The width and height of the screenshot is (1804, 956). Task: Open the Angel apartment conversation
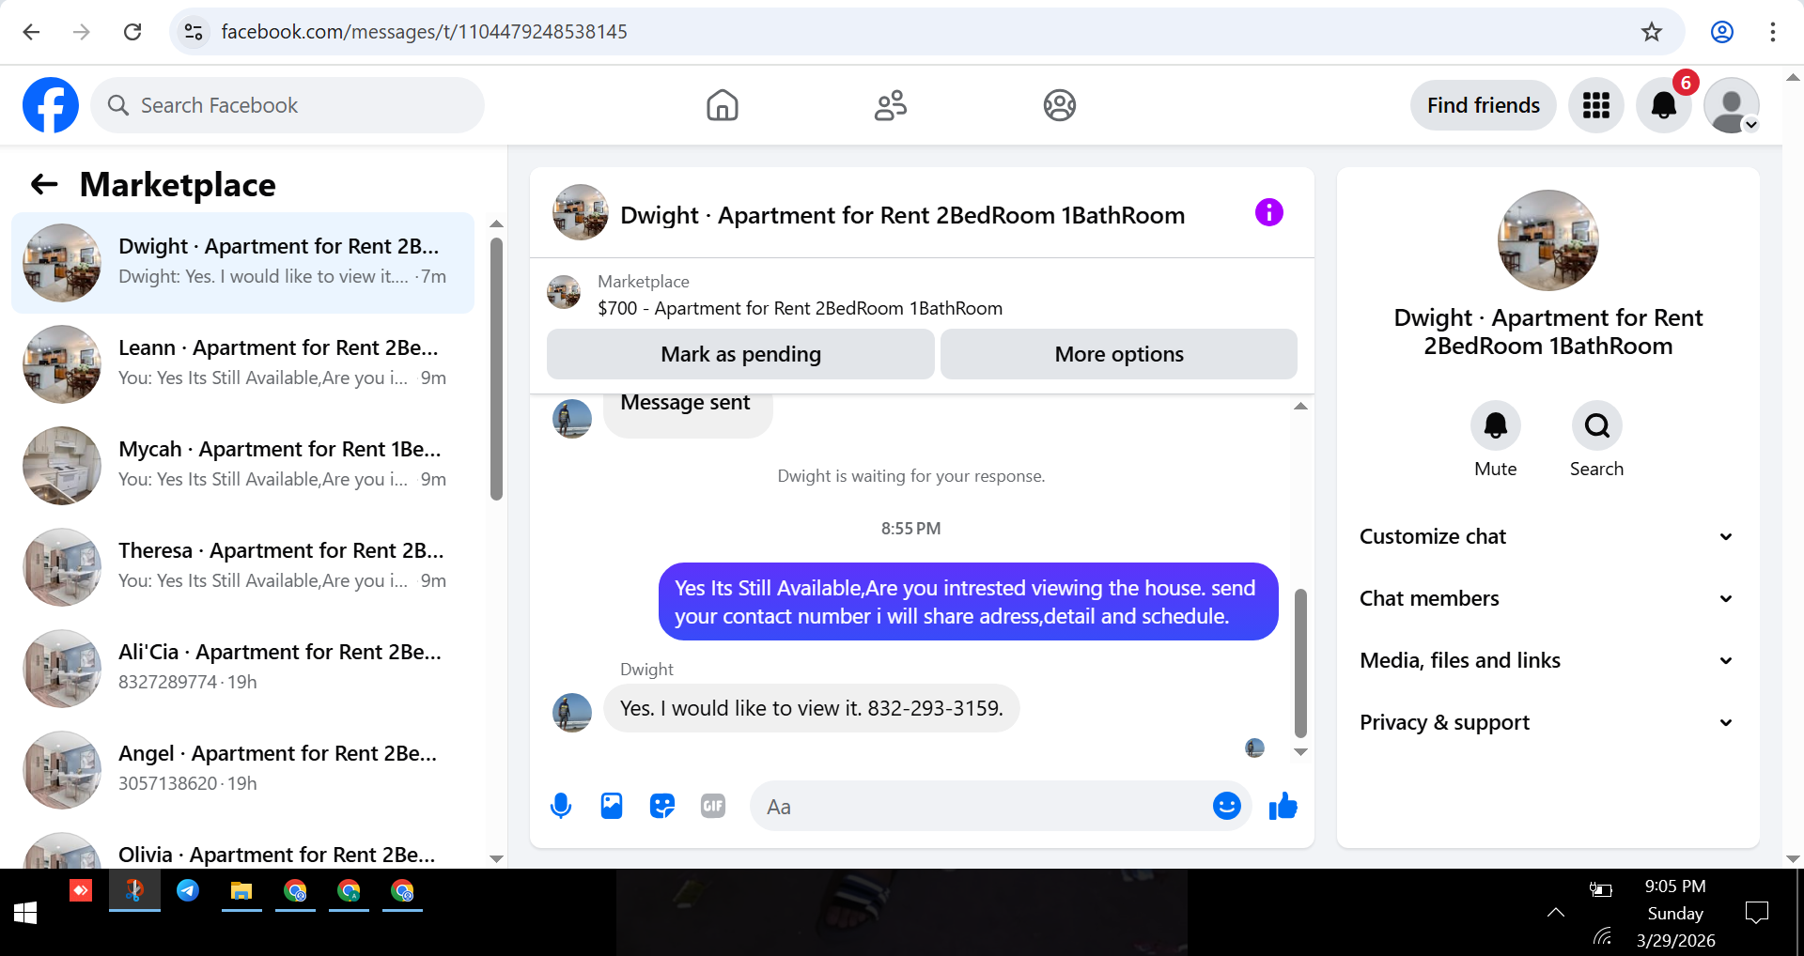click(x=242, y=770)
